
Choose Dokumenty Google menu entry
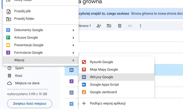(x=41, y=30)
